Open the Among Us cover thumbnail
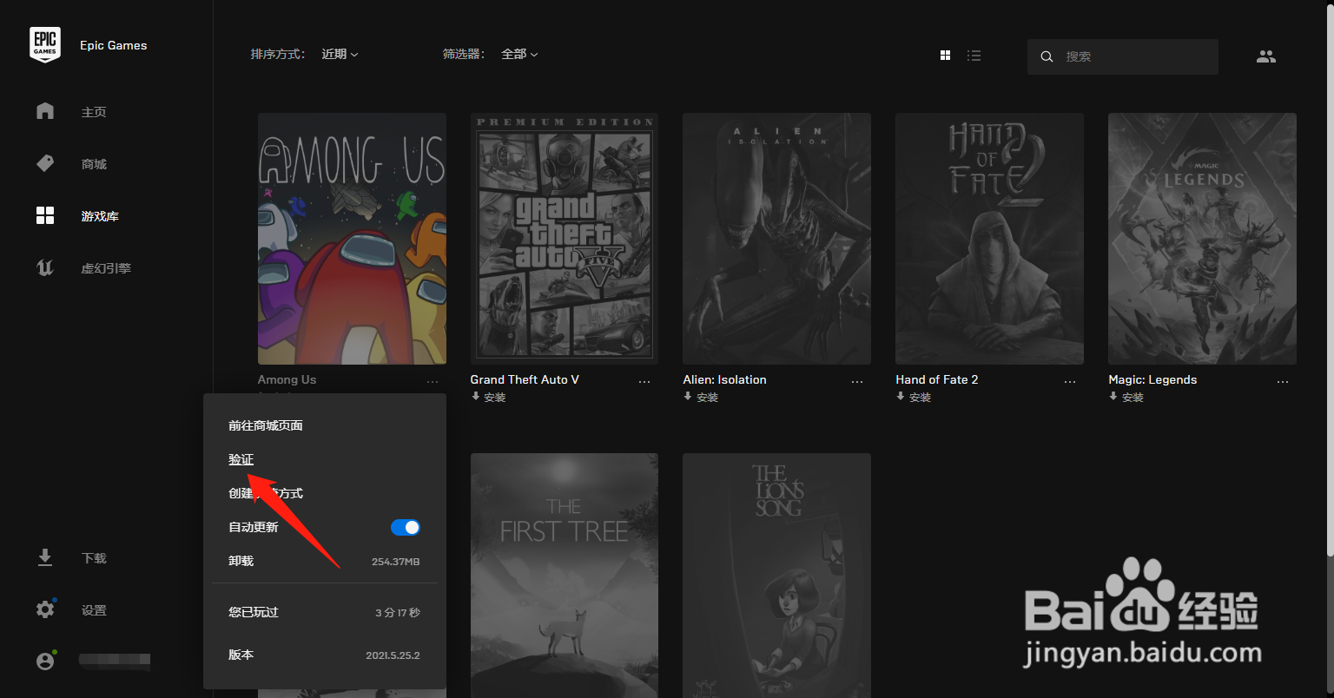 [x=352, y=239]
